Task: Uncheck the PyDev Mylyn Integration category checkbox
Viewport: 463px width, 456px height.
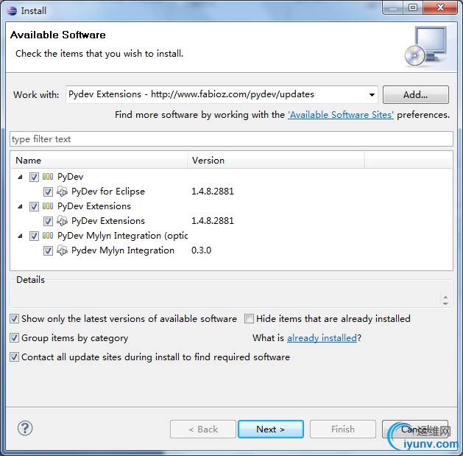Action: 34,236
